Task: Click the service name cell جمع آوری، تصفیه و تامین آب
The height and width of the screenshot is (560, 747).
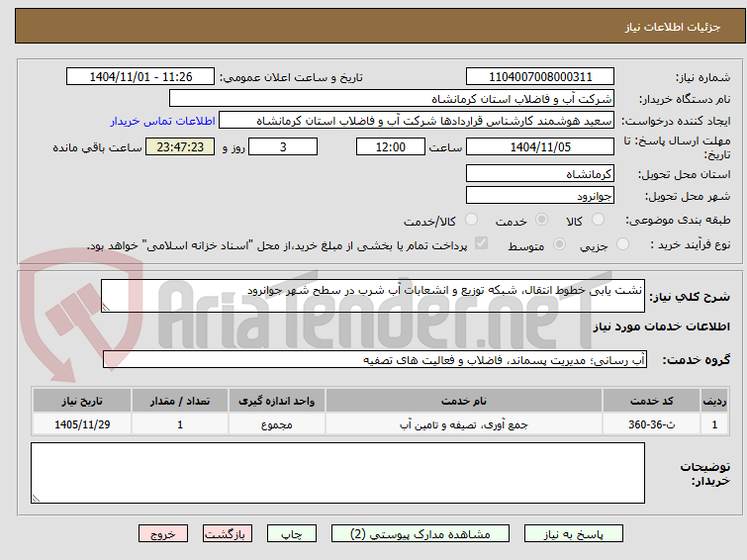Action: [x=464, y=424]
